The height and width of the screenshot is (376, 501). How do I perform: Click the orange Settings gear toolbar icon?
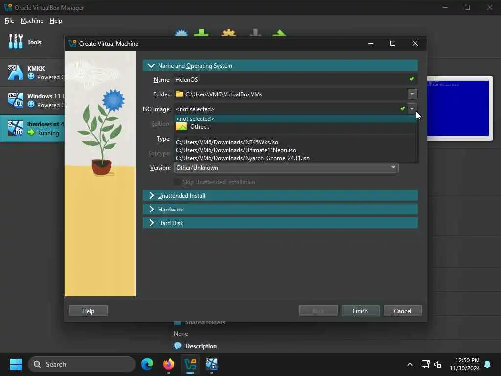(228, 33)
